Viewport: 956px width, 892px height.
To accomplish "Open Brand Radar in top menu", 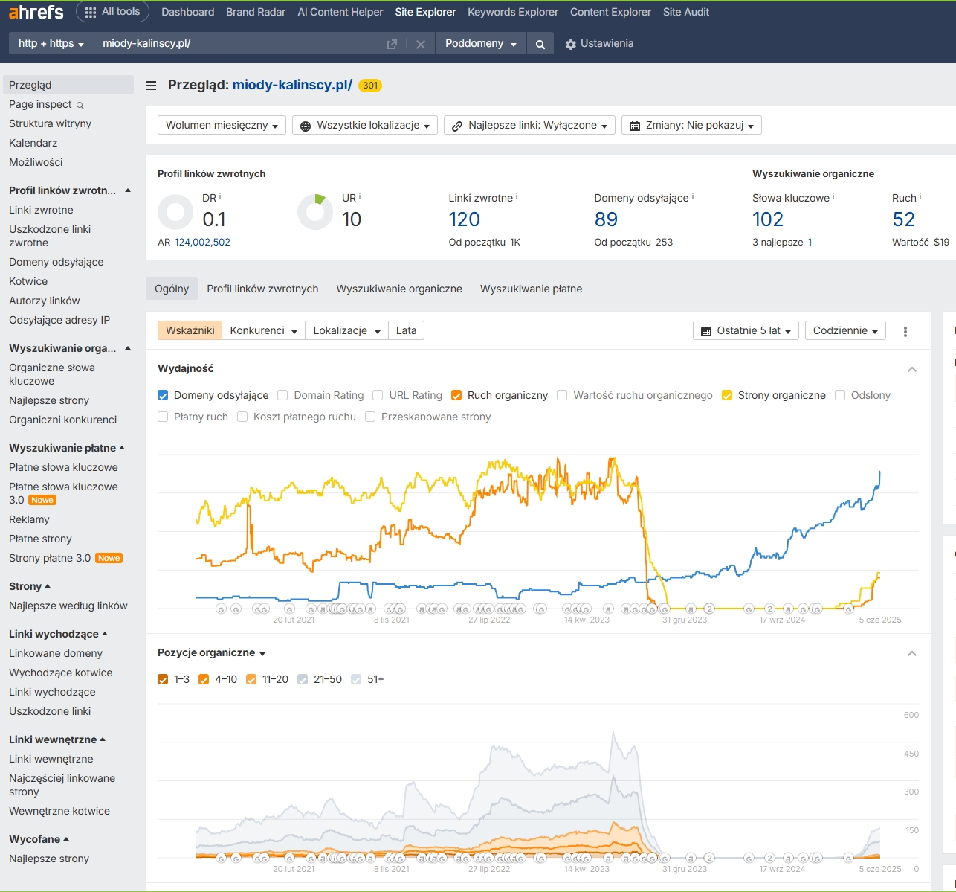I will pyautogui.click(x=256, y=12).
